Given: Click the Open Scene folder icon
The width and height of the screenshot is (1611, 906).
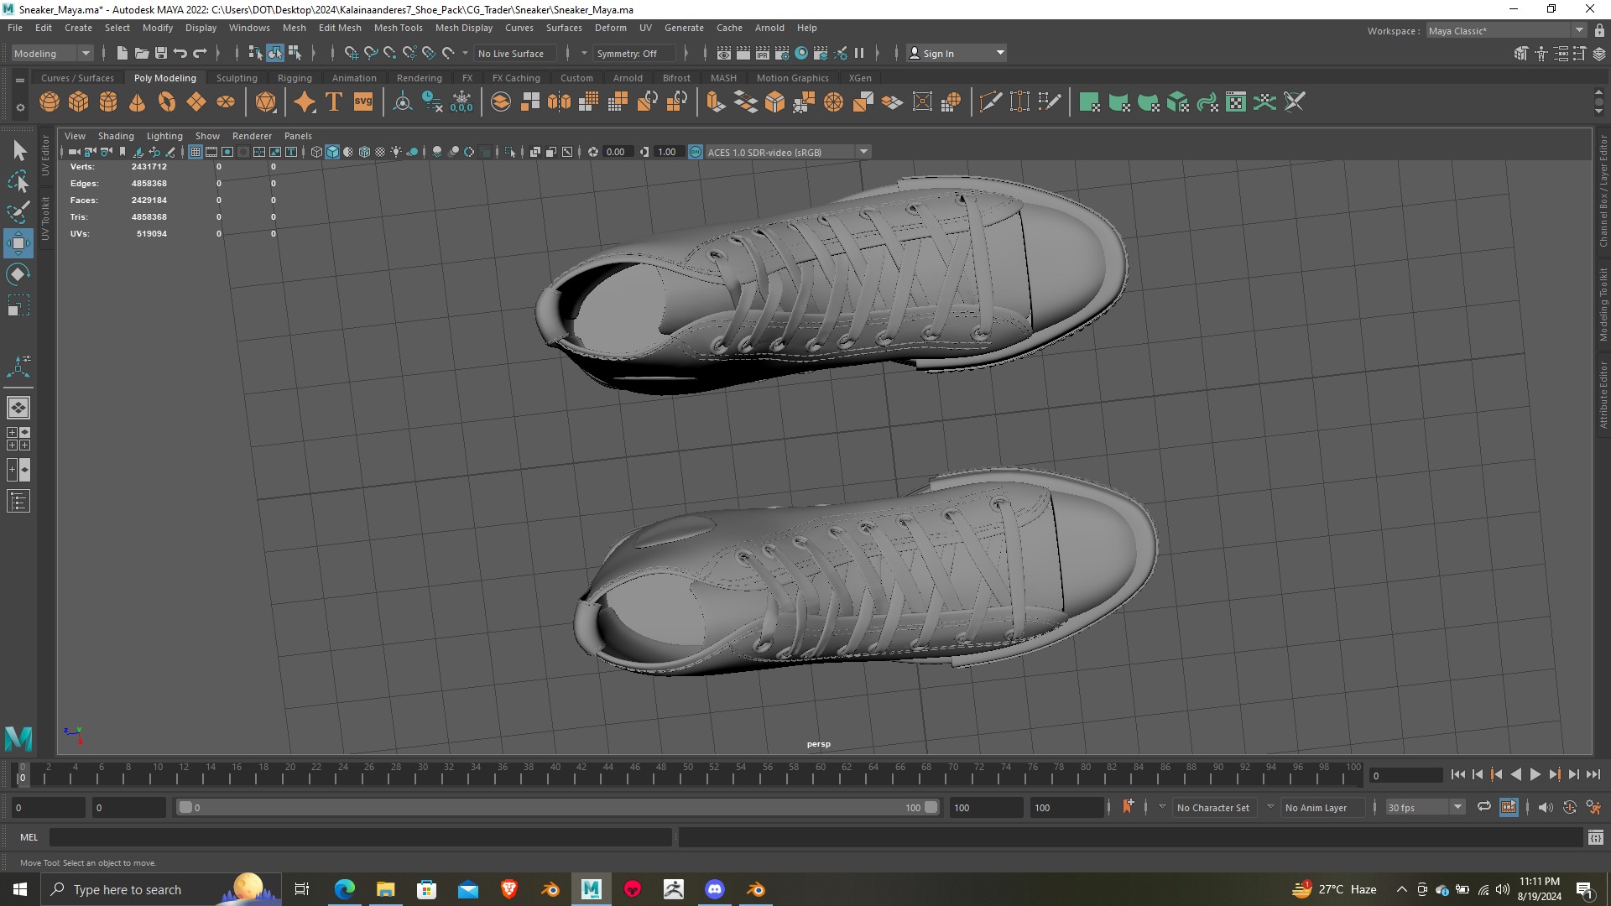Looking at the screenshot, I should 142,53.
